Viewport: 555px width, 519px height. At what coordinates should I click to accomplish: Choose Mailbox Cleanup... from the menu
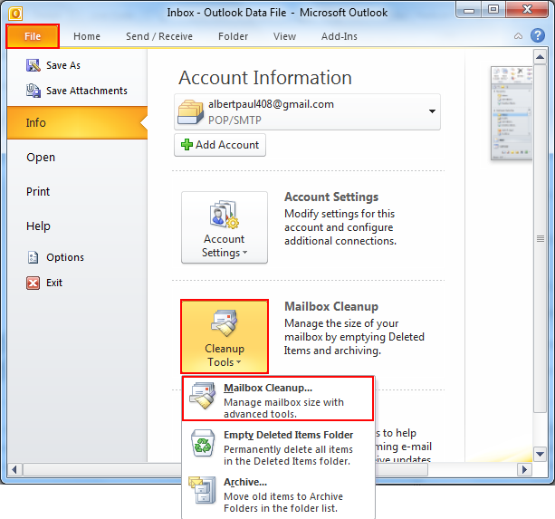click(x=278, y=399)
